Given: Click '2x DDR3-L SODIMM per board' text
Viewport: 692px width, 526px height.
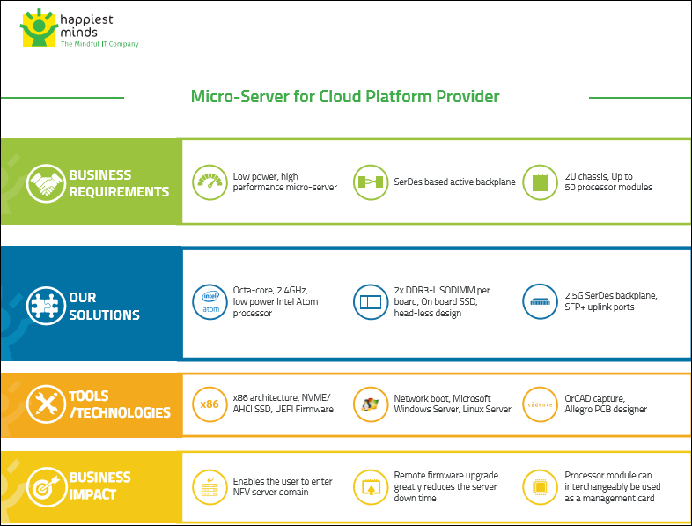Looking at the screenshot, I should tap(442, 296).
